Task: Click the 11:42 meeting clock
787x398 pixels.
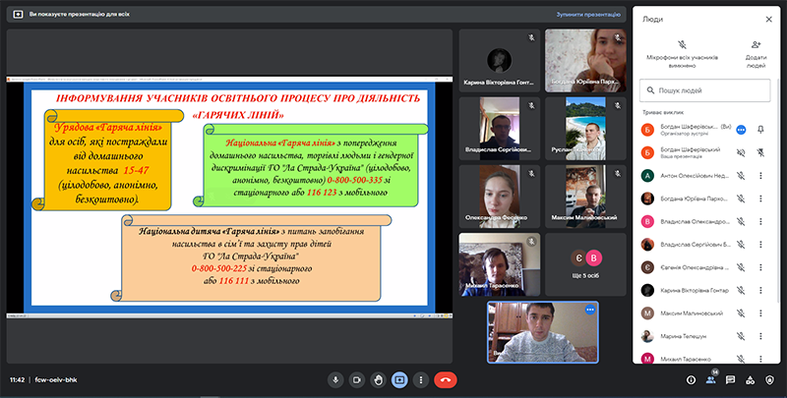Action: 17,380
